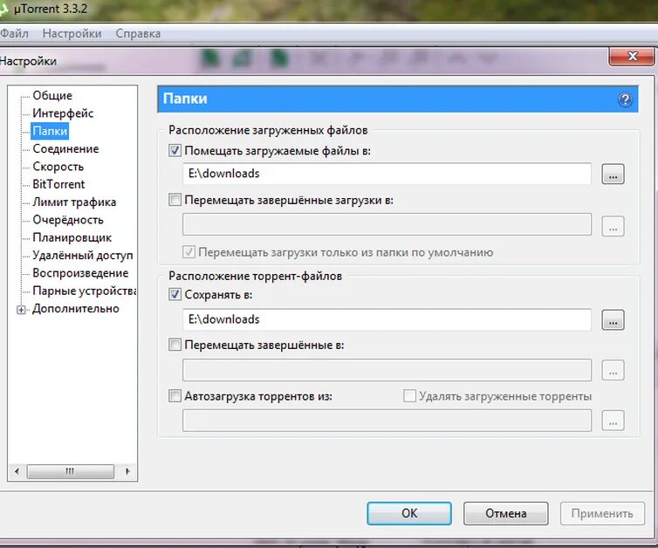Click the Применить button
Screen dimensions: 658x548
click(x=602, y=513)
